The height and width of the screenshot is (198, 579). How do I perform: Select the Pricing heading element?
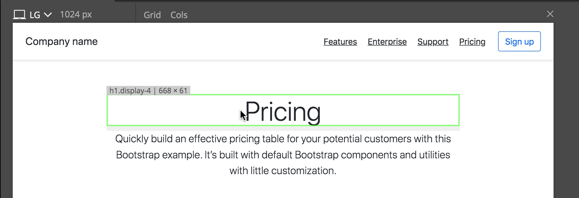pyautogui.click(x=283, y=110)
